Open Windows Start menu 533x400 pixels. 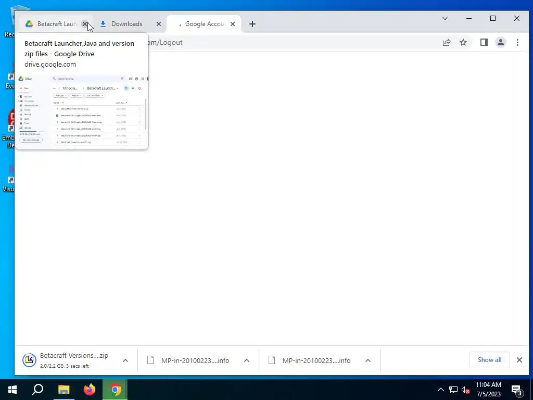(x=12, y=390)
